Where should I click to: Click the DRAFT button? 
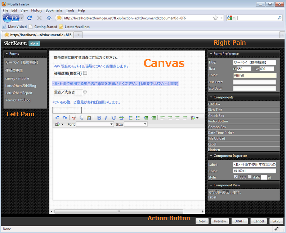tap(240, 221)
